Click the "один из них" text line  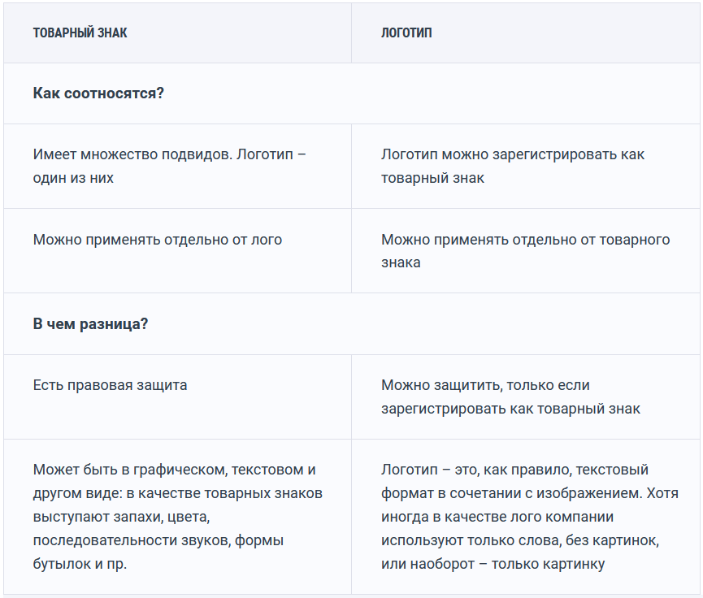73,178
